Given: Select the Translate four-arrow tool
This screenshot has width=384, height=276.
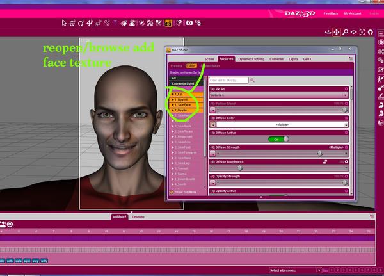Looking at the screenshot, I should [90, 23].
